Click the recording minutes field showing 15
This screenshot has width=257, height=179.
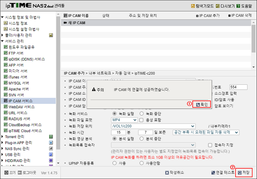(119, 132)
